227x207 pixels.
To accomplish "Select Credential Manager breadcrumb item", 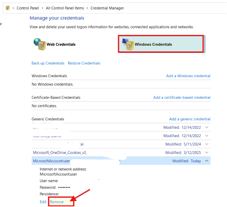I will click(107, 8).
